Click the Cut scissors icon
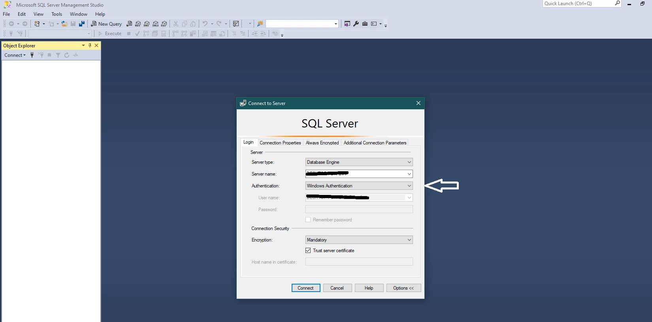Screen dimensions: 652x322 tap(176, 24)
